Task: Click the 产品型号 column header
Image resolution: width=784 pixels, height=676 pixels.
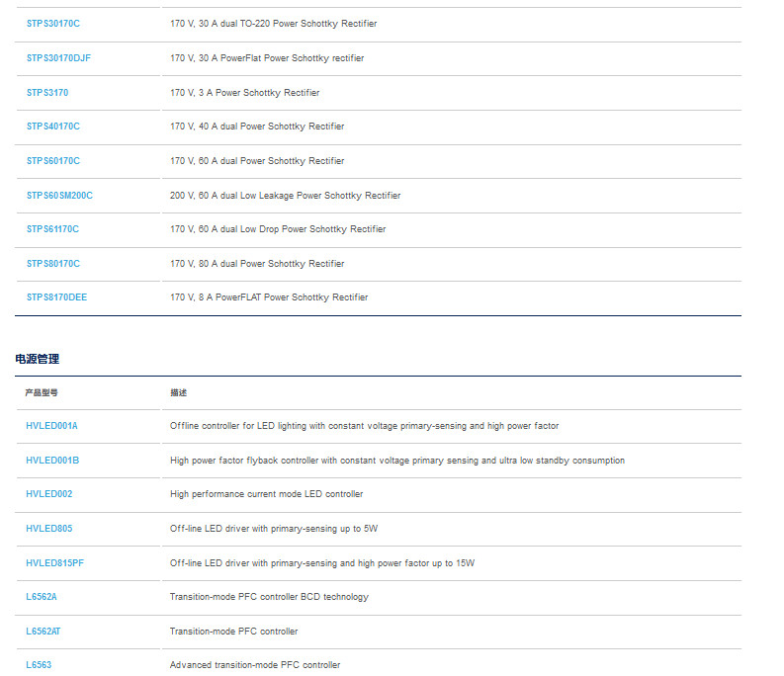Action: click(x=42, y=392)
